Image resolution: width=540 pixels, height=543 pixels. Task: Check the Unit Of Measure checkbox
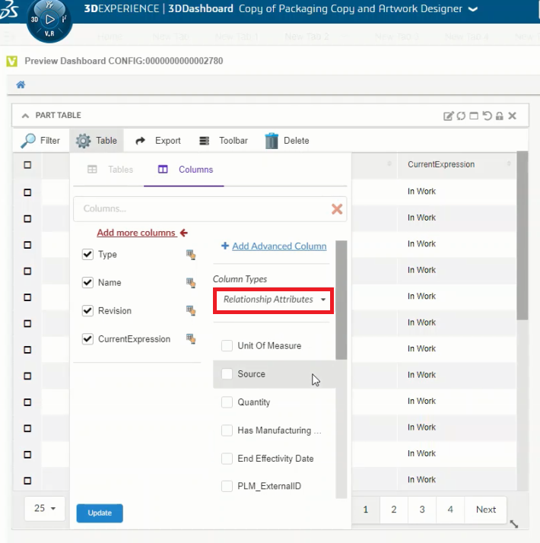coord(227,346)
